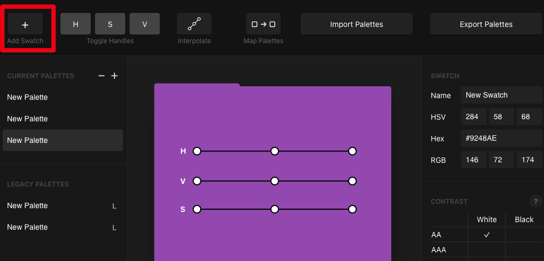Click the Hex value field #9248AE
The width and height of the screenshot is (544, 261).
(501, 139)
